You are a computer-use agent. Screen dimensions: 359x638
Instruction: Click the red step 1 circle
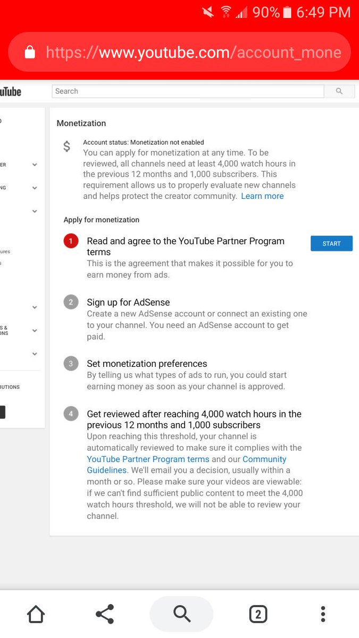pos(71,242)
